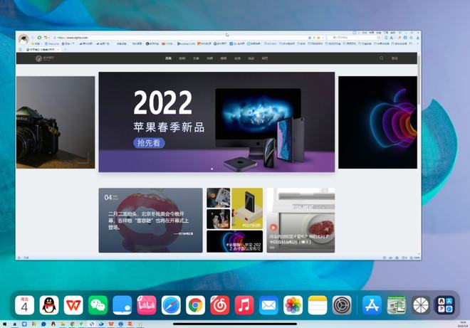Open the App Library folder in dock

point(445,305)
